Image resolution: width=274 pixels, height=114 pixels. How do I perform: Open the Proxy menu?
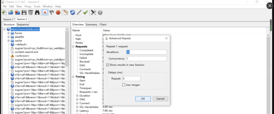28,7
